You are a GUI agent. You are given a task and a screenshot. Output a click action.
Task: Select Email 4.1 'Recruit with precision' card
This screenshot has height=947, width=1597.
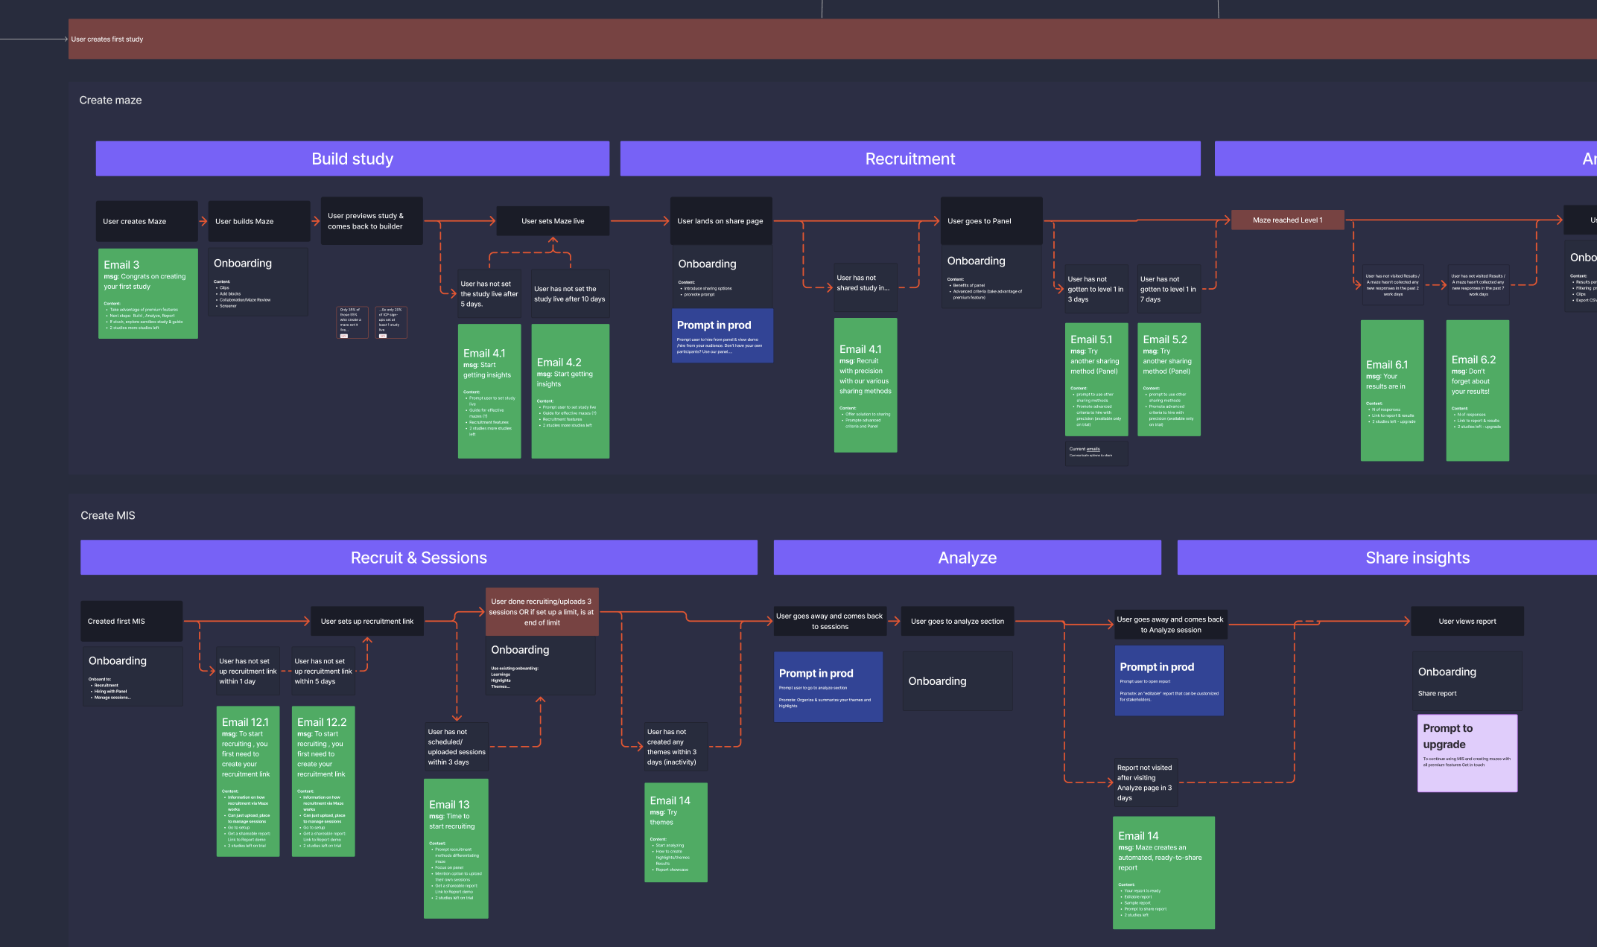point(866,385)
